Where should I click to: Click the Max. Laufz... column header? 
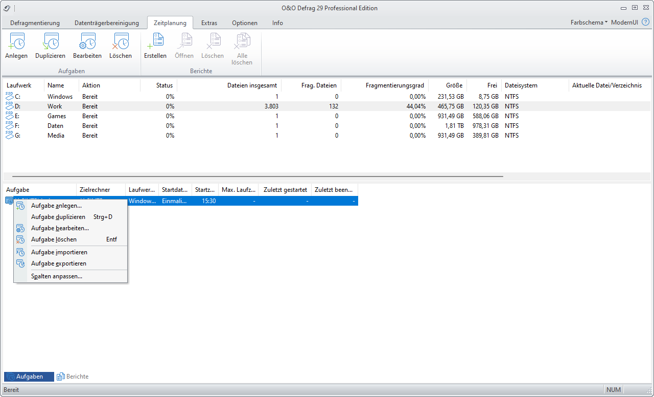[x=239, y=190]
